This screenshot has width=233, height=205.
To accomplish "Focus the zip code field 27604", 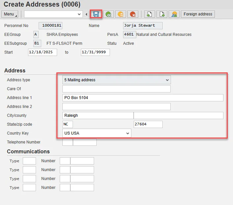I will click(x=148, y=124).
